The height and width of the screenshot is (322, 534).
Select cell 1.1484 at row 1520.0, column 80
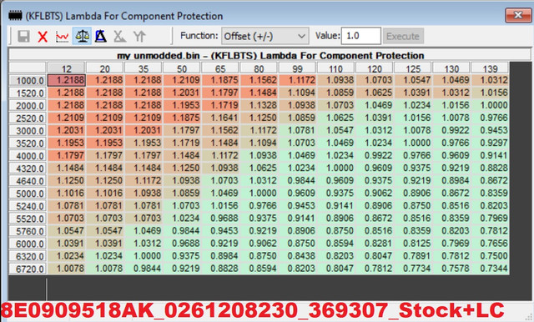[259, 93]
